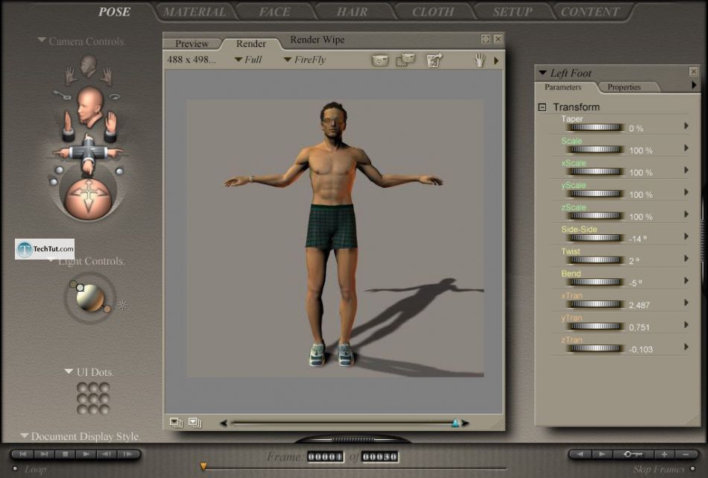Play the animation
The height and width of the screenshot is (478, 708).
(x=86, y=453)
